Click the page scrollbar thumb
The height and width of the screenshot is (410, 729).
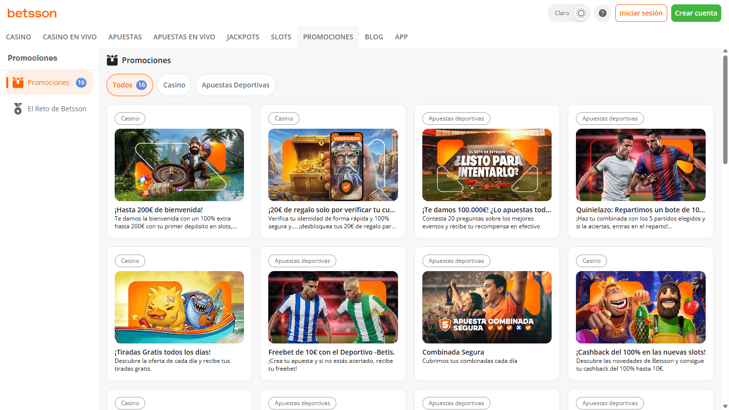pos(725,109)
